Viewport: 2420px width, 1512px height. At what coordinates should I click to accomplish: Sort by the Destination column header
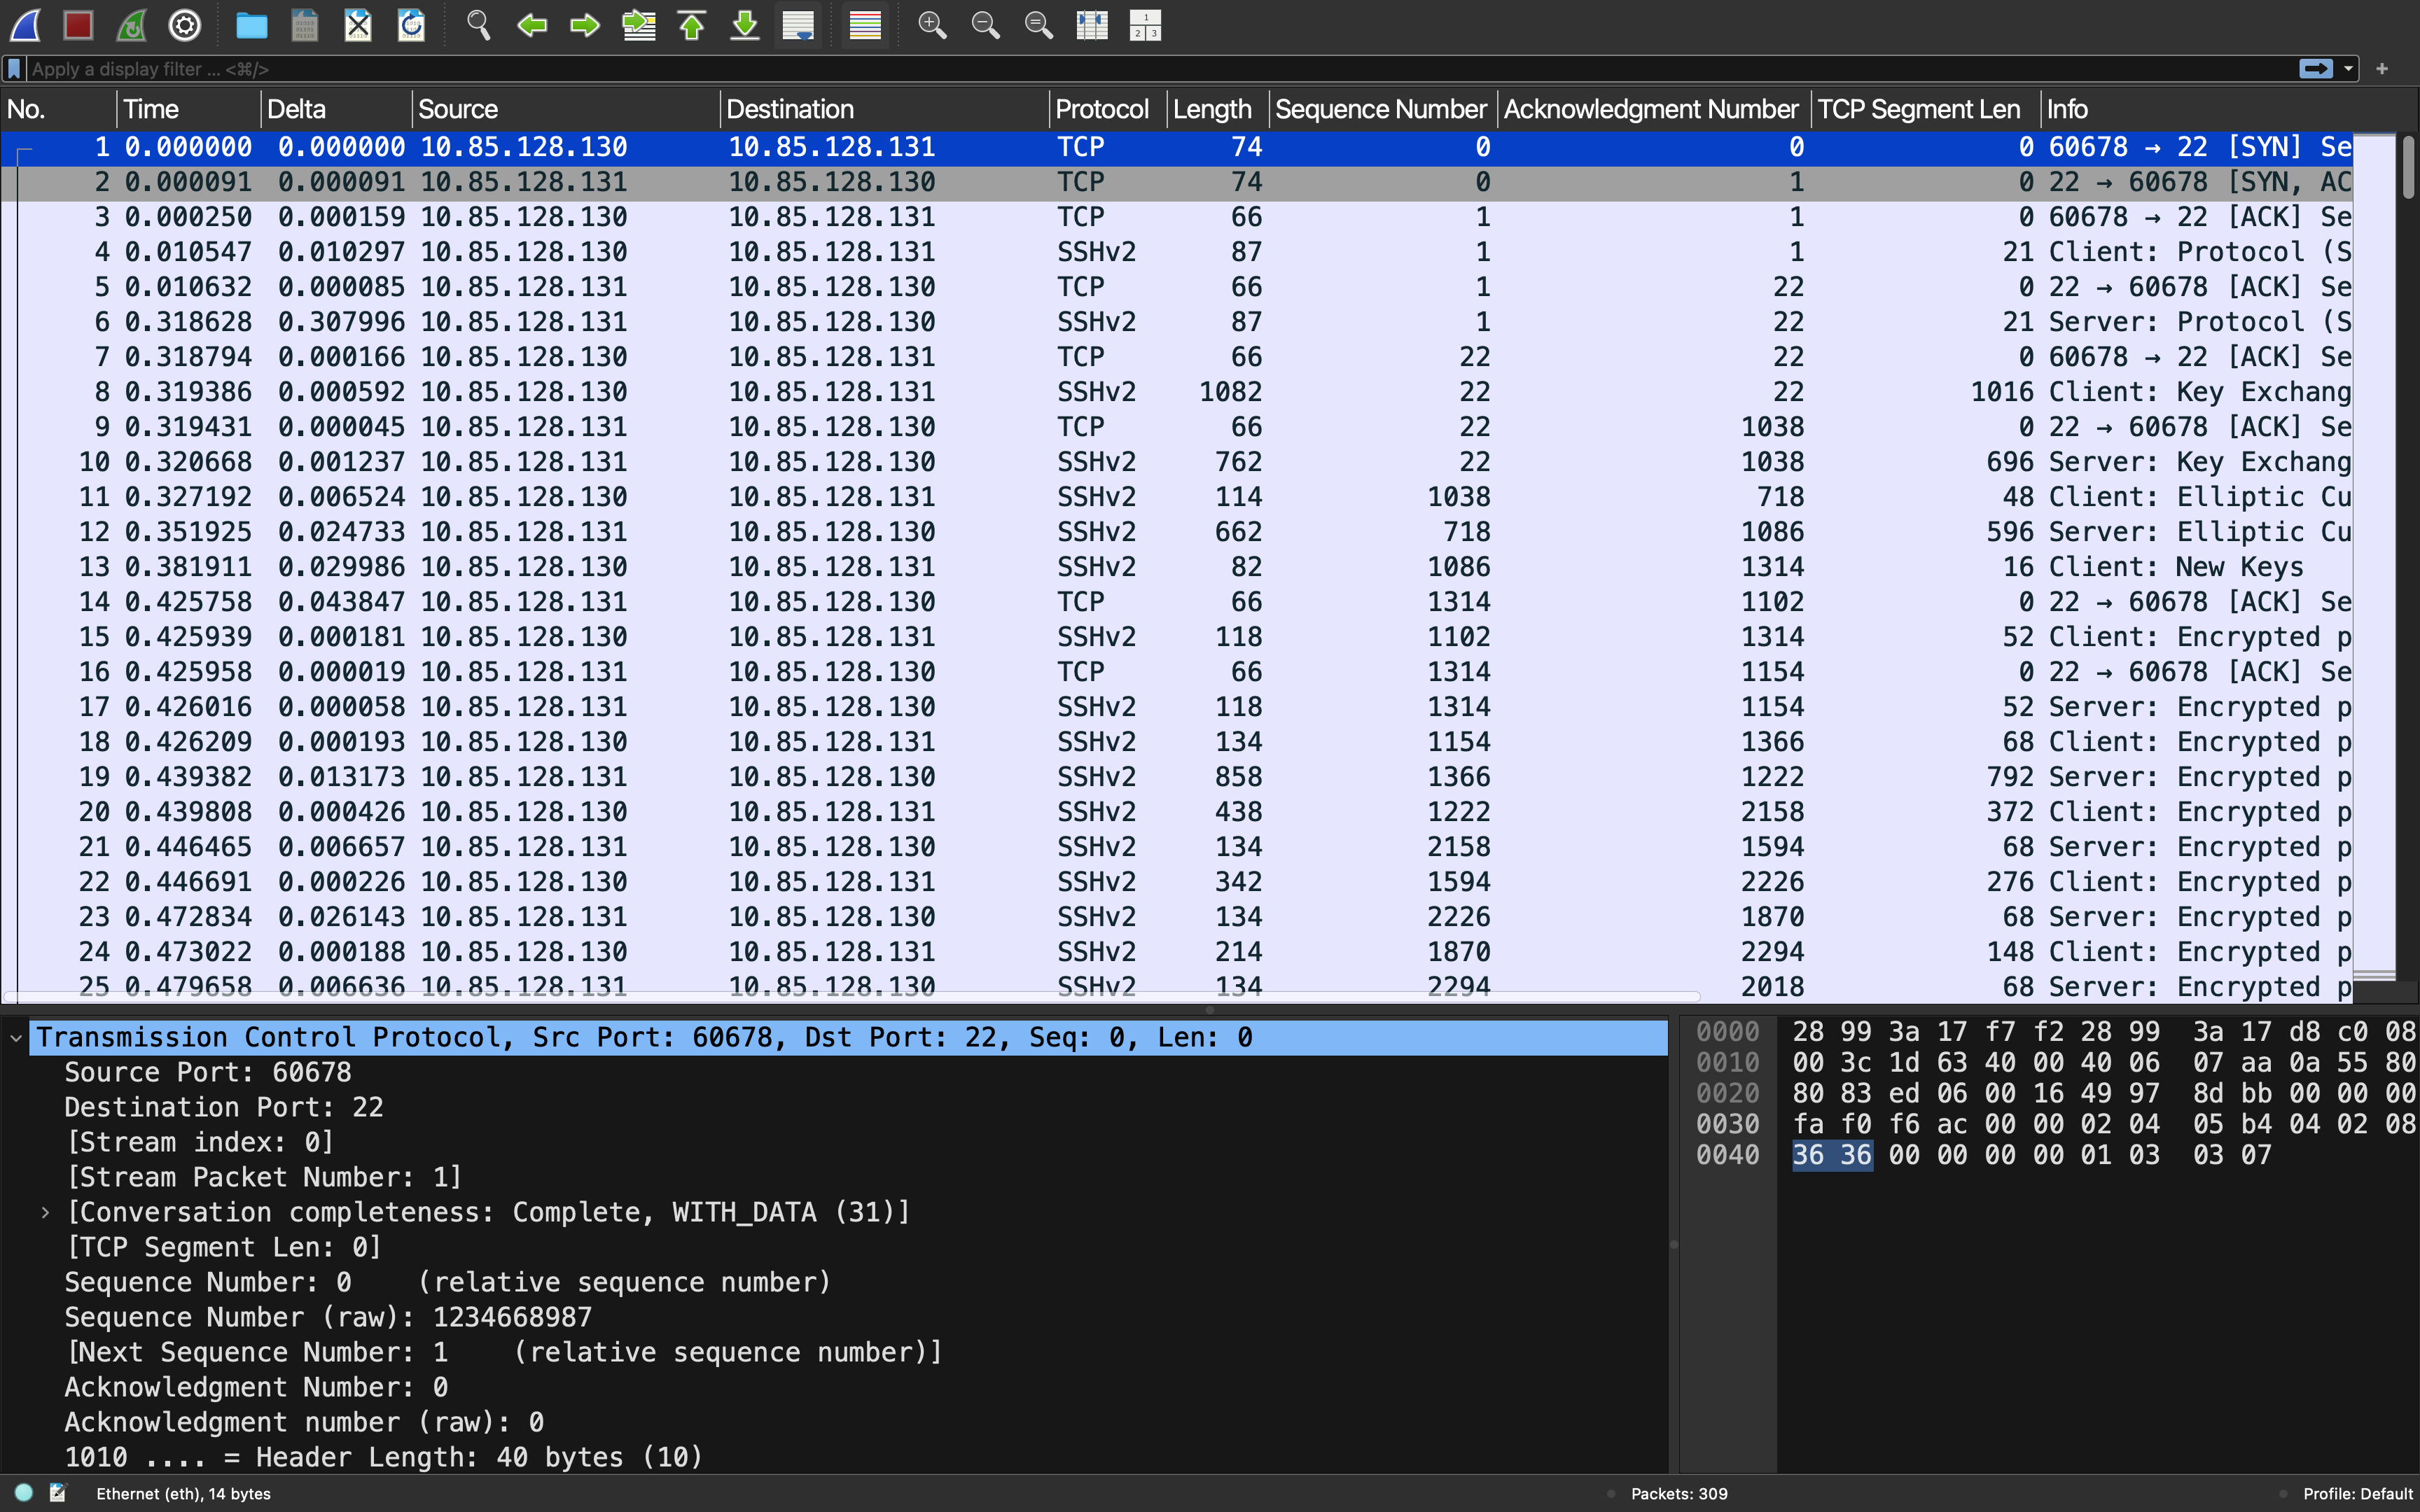884,109
